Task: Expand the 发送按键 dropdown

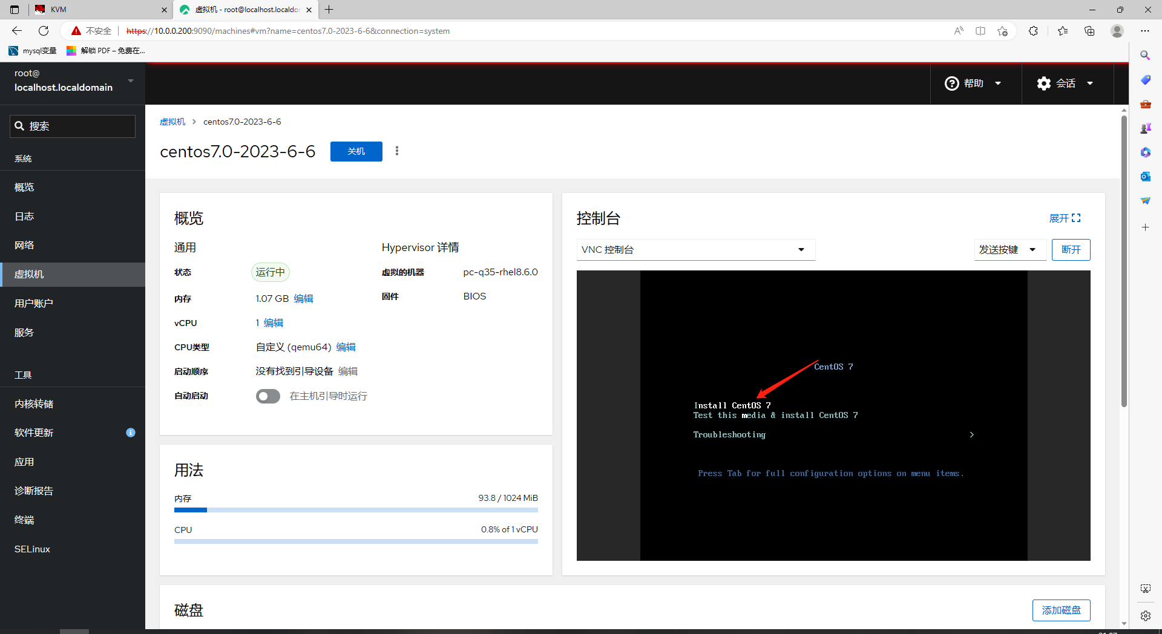Action: point(1009,250)
